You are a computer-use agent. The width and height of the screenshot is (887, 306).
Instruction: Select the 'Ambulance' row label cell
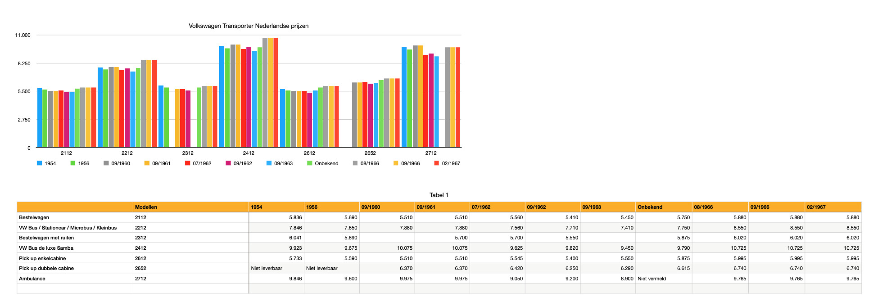click(75, 279)
